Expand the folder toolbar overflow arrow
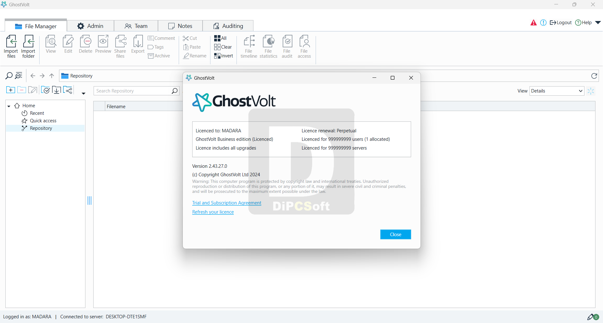Viewport: 603px width, 323px height. 84,93
